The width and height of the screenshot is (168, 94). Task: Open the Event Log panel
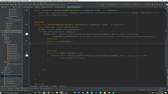click(x=163, y=88)
